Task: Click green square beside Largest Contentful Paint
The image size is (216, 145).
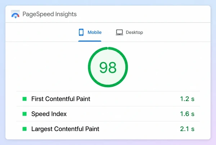Action: tap(24, 129)
